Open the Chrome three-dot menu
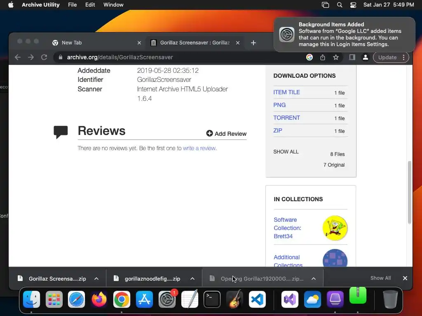The image size is (422, 316). tap(403, 57)
